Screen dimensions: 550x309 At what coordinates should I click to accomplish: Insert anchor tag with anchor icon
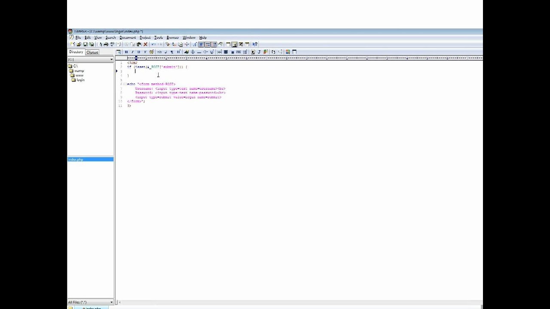click(192, 52)
